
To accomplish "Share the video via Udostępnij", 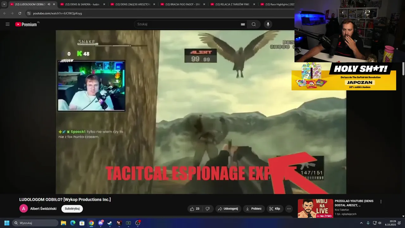I will [x=228, y=209].
